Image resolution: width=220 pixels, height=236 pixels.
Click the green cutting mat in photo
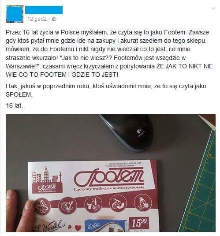coord(201,181)
